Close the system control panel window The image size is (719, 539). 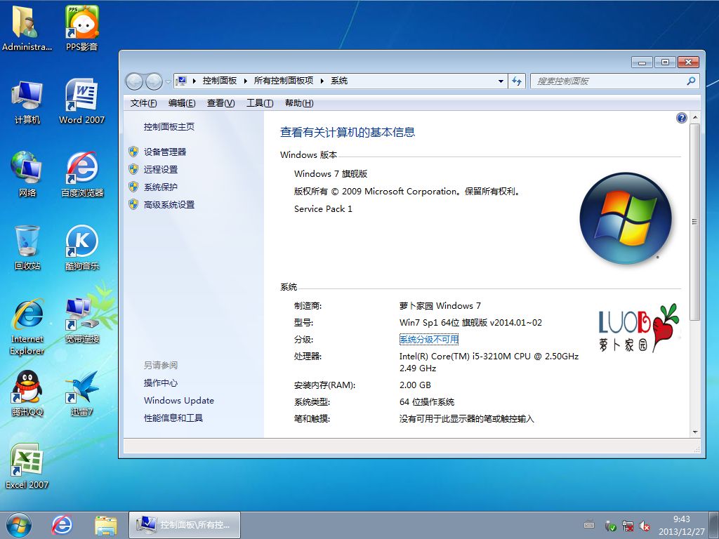tap(688, 62)
